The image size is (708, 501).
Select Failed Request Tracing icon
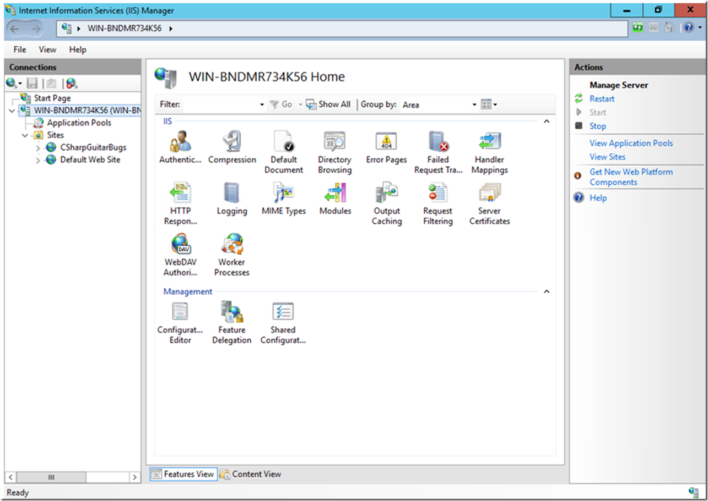point(438,152)
